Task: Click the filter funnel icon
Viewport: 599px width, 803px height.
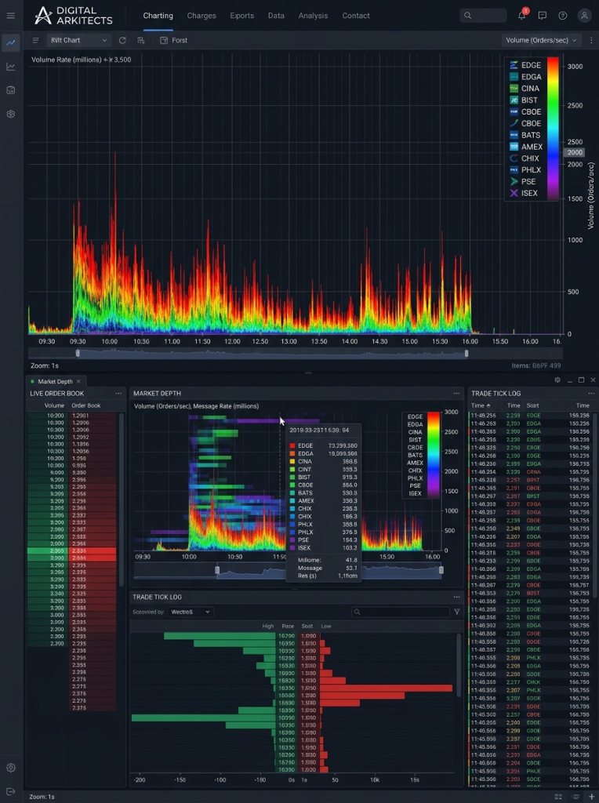Action: click(x=456, y=612)
